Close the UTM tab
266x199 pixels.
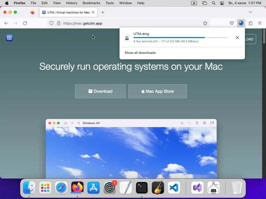(x=93, y=12)
